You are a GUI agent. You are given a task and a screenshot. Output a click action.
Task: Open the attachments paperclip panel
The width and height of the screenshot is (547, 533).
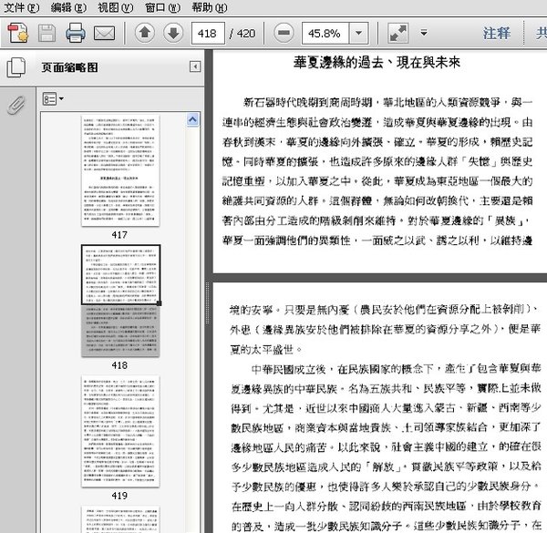pos(16,105)
